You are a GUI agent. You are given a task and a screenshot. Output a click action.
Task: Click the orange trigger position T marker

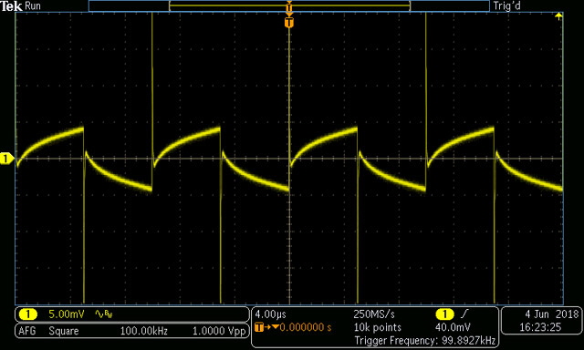(289, 23)
